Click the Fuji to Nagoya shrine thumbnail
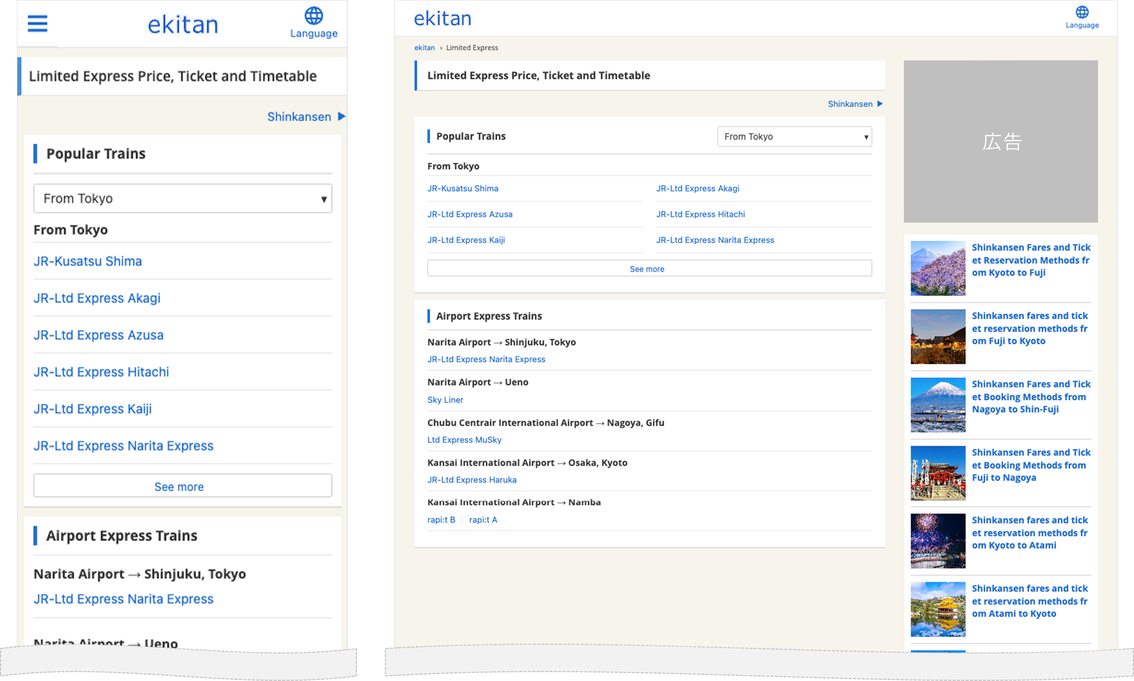This screenshot has width=1134, height=681. click(938, 473)
